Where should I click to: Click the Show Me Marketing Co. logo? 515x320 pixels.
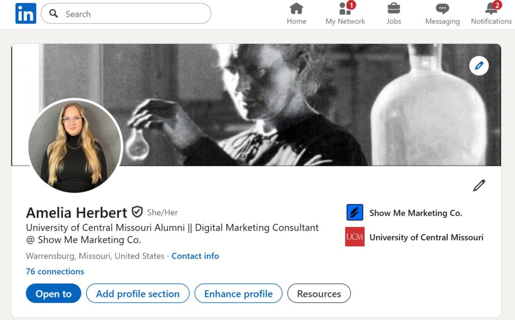354,212
